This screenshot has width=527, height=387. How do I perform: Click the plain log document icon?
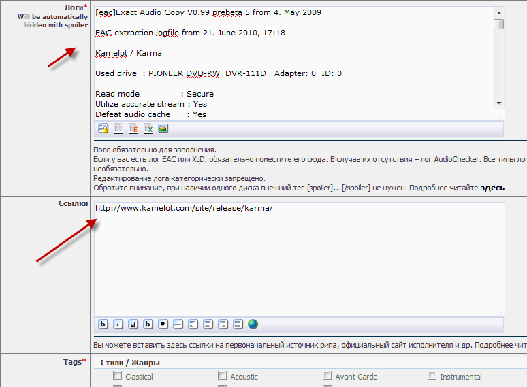pyautogui.click(x=118, y=129)
